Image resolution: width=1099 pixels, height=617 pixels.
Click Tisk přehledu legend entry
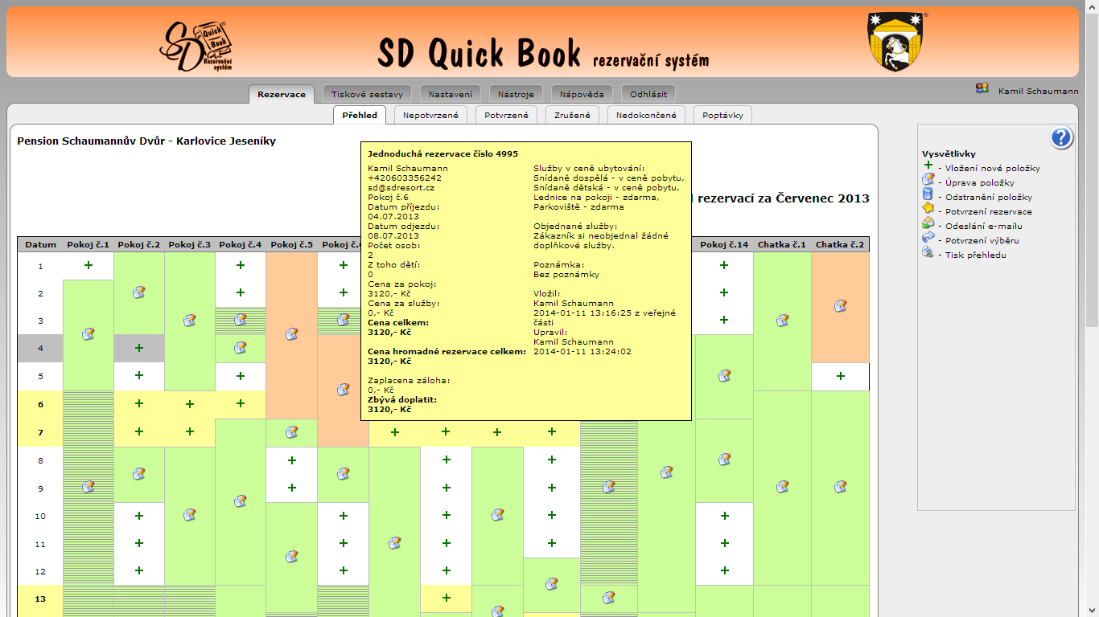975,255
